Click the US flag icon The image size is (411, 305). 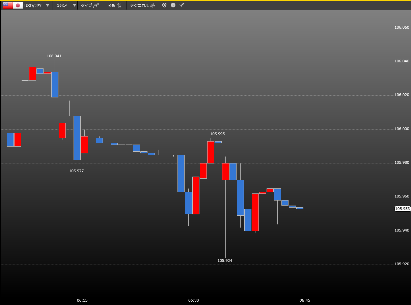pyautogui.click(x=7, y=5)
